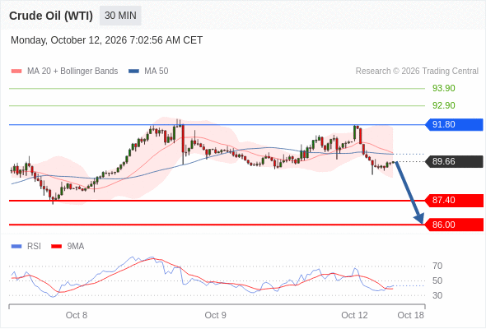Screen dimensions: 486x329
Task: Click the blue RSI legend swatch
Action: point(16,247)
